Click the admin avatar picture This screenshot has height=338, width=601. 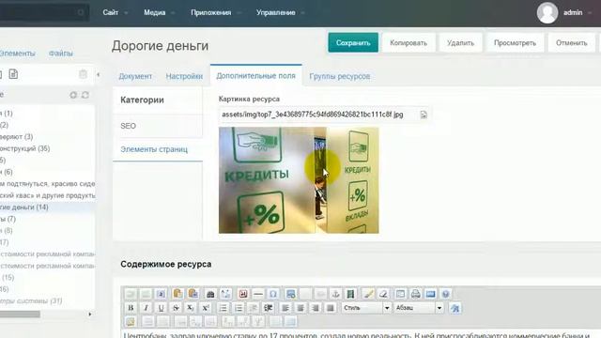coord(547,12)
